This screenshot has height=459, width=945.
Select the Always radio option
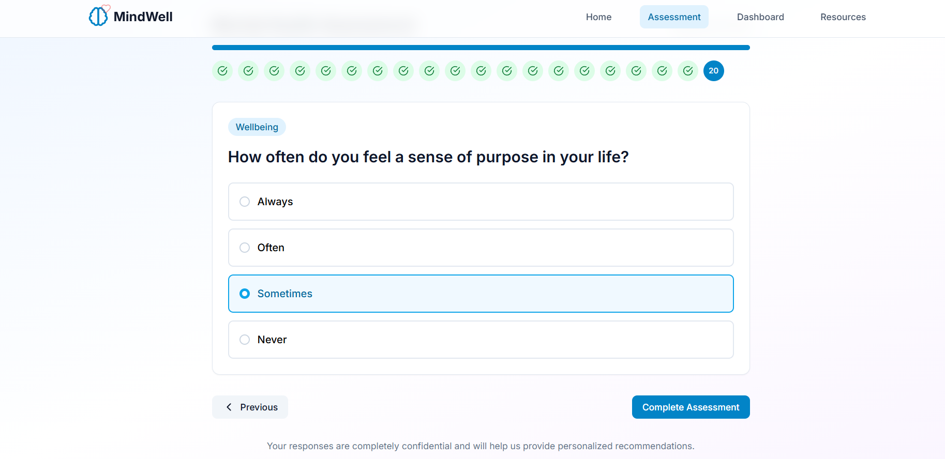coord(245,202)
